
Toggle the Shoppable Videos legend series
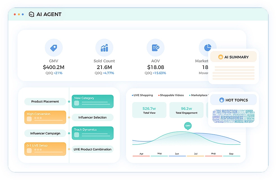tap(171, 95)
